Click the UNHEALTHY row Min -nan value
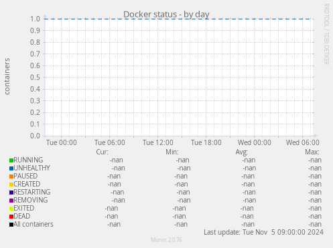This screenshot has height=248, width=333. point(184,168)
